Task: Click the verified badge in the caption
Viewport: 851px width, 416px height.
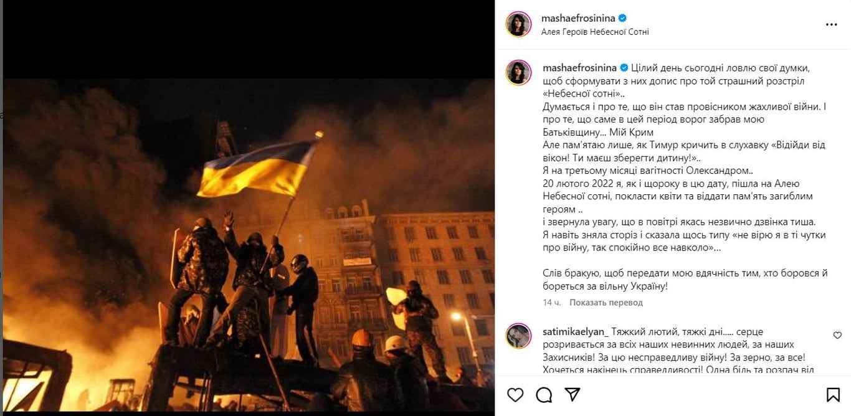Action: (x=624, y=67)
